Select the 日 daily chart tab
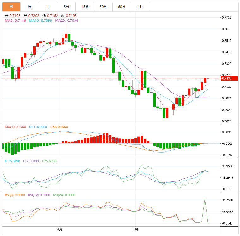The image size is (240, 236). coord(11,7)
